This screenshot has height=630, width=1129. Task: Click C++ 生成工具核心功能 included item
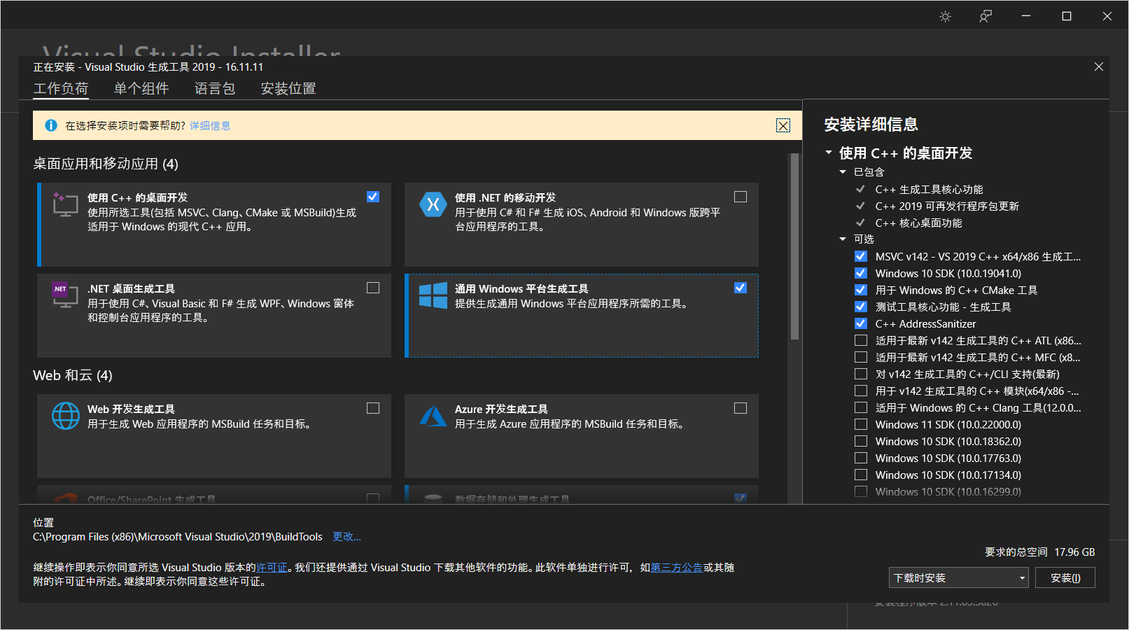tap(929, 189)
